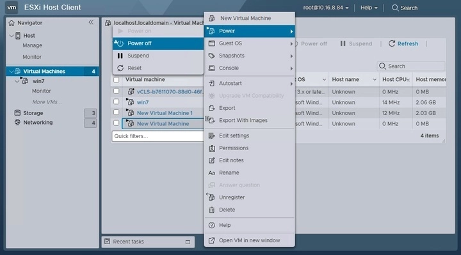The image size is (461, 255).
Task: Click the Edit notes icon
Action: coord(212,160)
